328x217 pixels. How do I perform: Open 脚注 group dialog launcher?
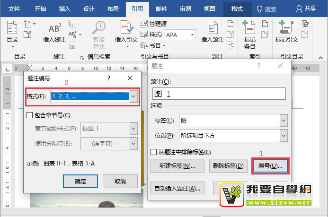(82, 58)
